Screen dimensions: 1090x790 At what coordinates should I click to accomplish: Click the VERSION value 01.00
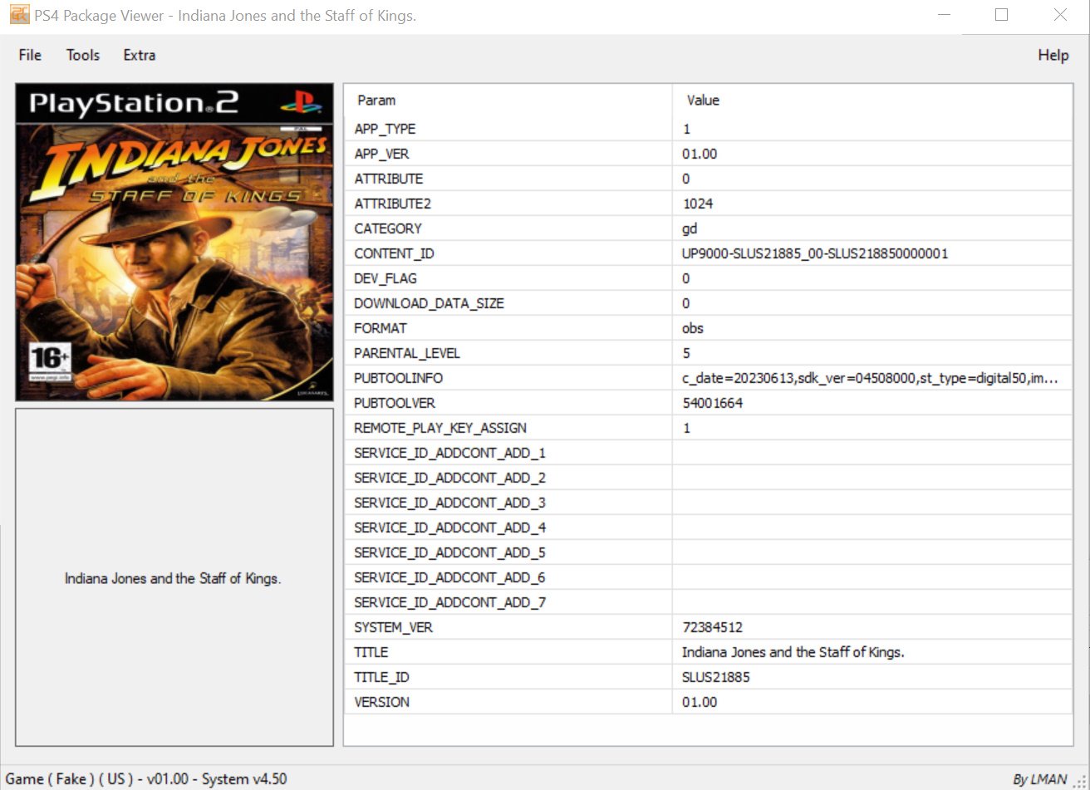(x=700, y=702)
